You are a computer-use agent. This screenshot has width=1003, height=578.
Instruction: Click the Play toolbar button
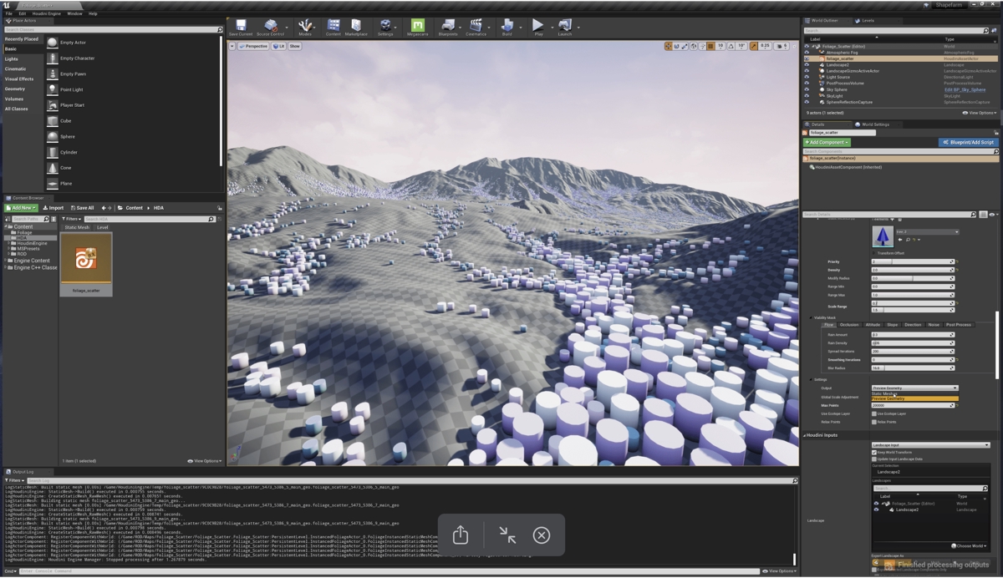tap(537, 28)
